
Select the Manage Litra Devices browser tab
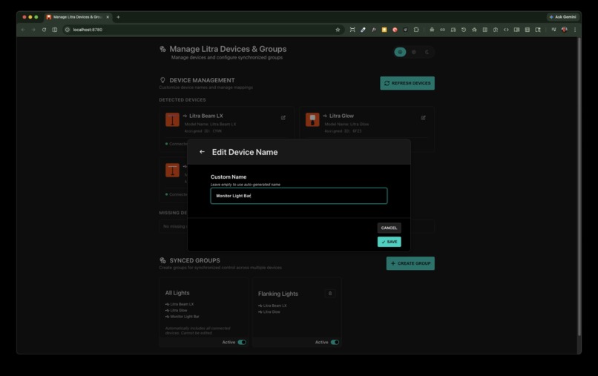[x=77, y=17]
